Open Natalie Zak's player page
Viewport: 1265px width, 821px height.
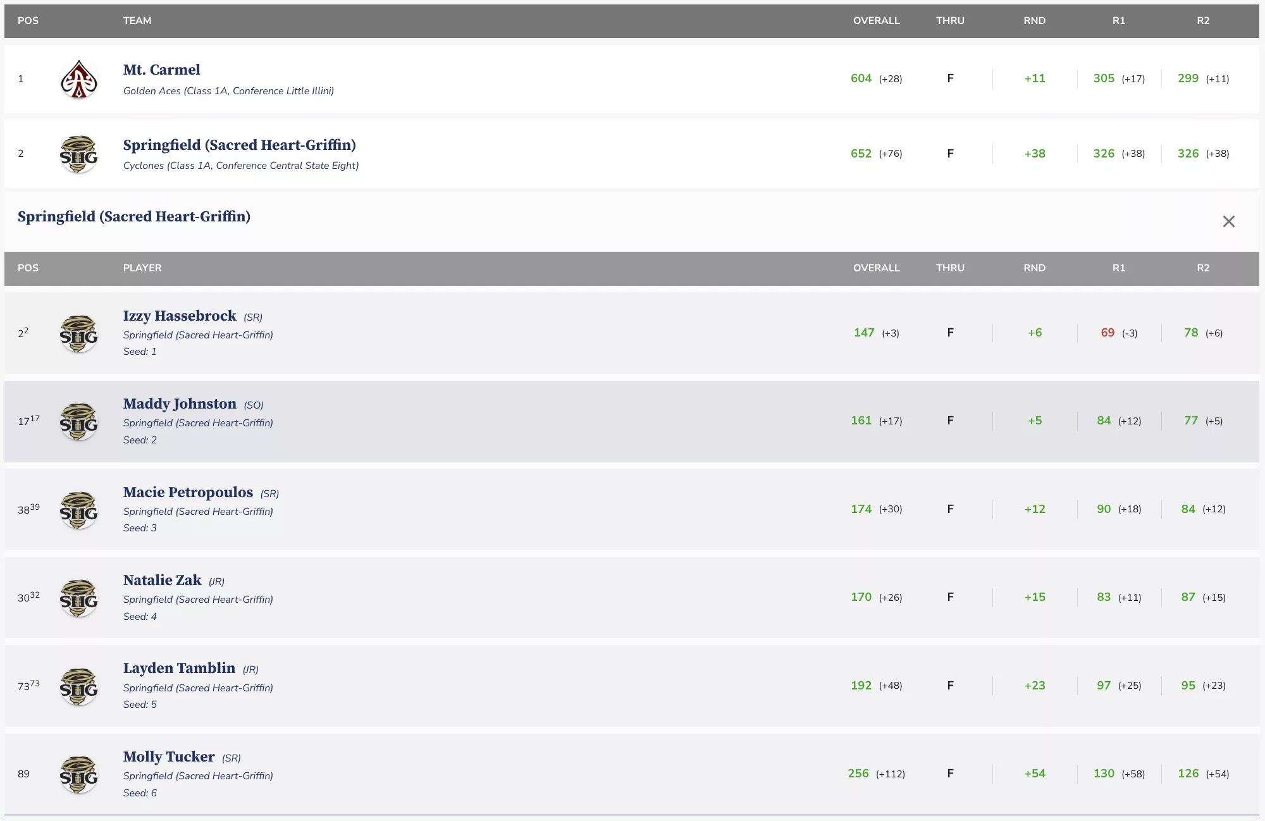tap(162, 580)
